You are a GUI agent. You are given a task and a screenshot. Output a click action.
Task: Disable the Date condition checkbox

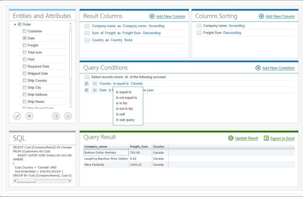click(87, 90)
